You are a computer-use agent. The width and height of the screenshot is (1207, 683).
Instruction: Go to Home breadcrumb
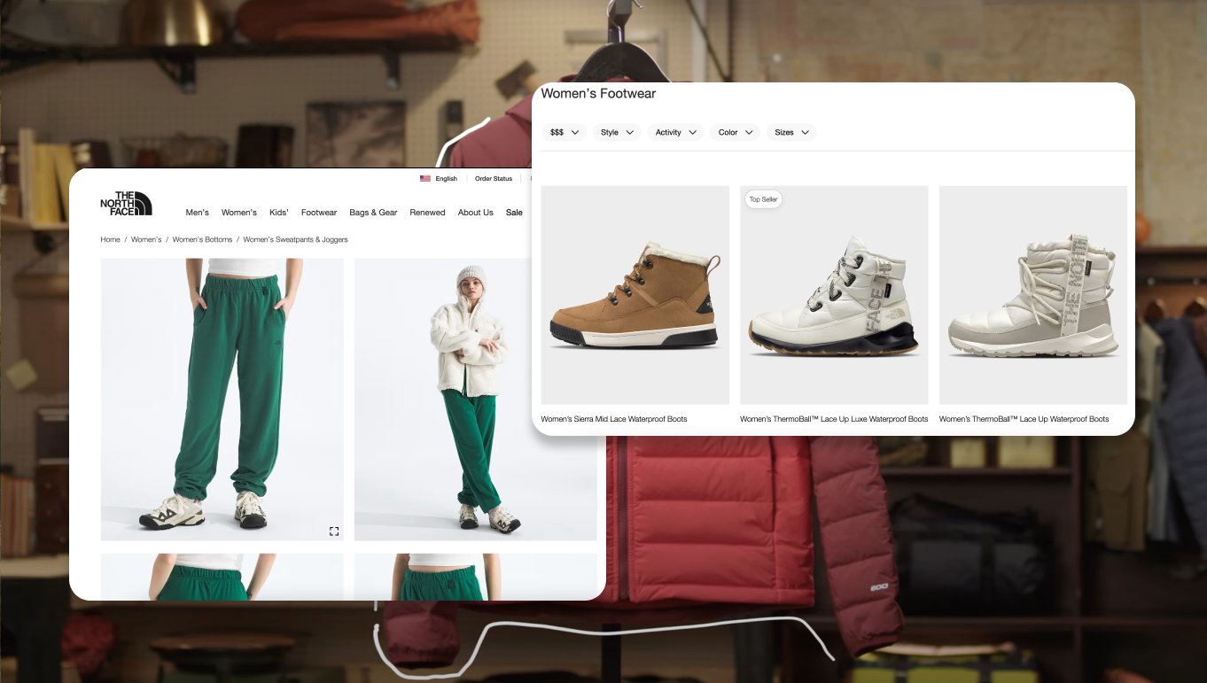point(110,240)
